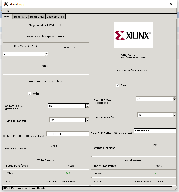Screen dimensions: 179x192
Task: Decrement write TLP's to Transfer down arrow
Action: (x=87, y=121)
